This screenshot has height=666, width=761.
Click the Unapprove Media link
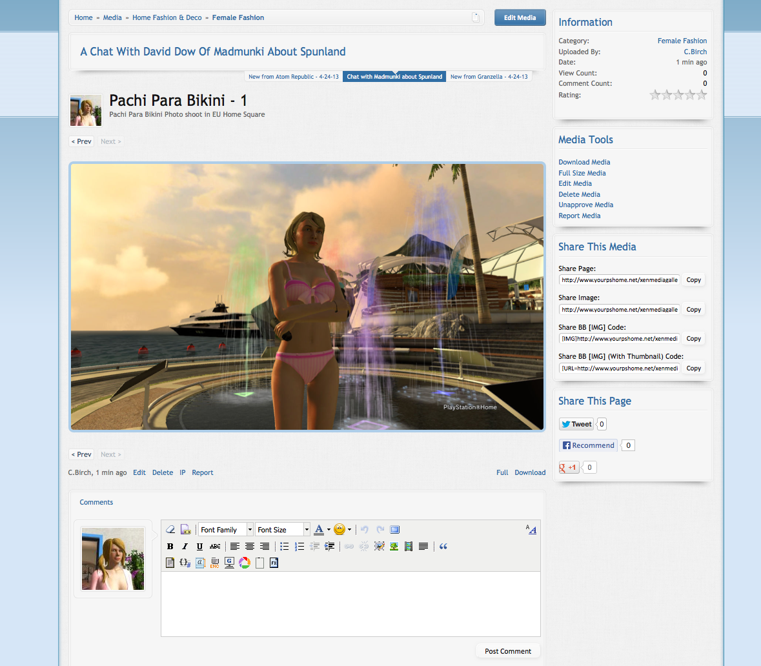[586, 205]
